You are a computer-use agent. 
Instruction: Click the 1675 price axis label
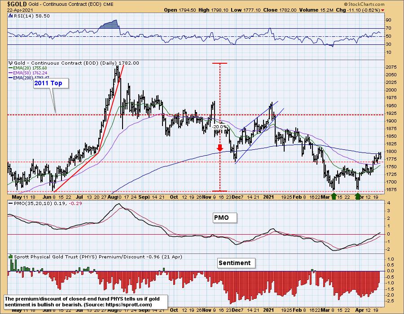point(391,190)
